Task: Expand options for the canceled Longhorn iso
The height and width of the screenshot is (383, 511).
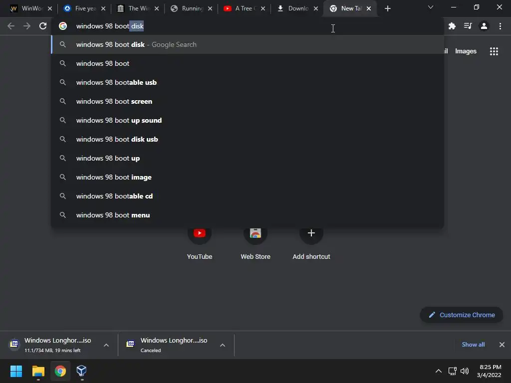Action: click(x=223, y=345)
